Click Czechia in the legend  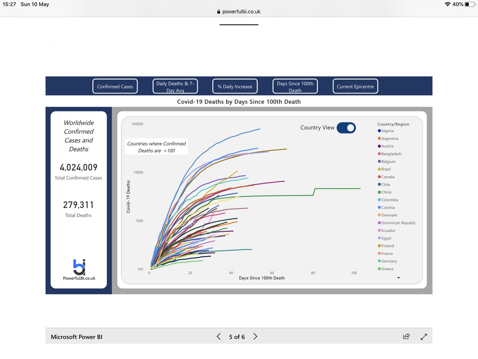(x=386, y=207)
